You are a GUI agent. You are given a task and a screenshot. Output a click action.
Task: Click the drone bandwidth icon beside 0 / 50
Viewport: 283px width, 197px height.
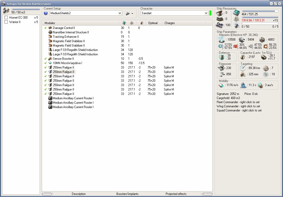pyautogui.click(x=237, y=25)
